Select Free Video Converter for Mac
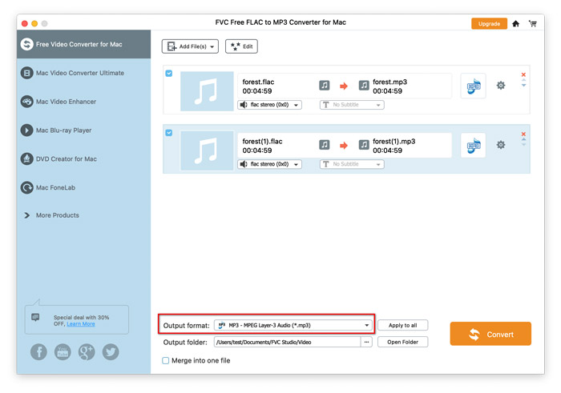The height and width of the screenshot is (393, 561). coord(83,44)
